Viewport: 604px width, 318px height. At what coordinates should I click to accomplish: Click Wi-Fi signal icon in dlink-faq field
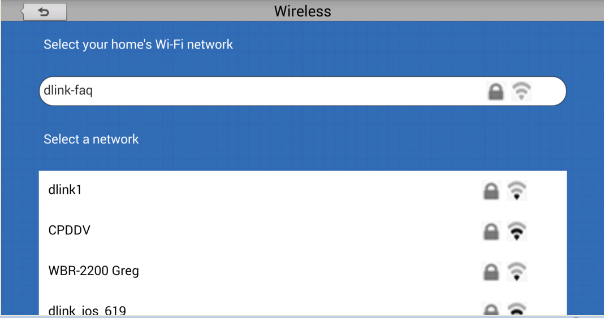coord(521,92)
